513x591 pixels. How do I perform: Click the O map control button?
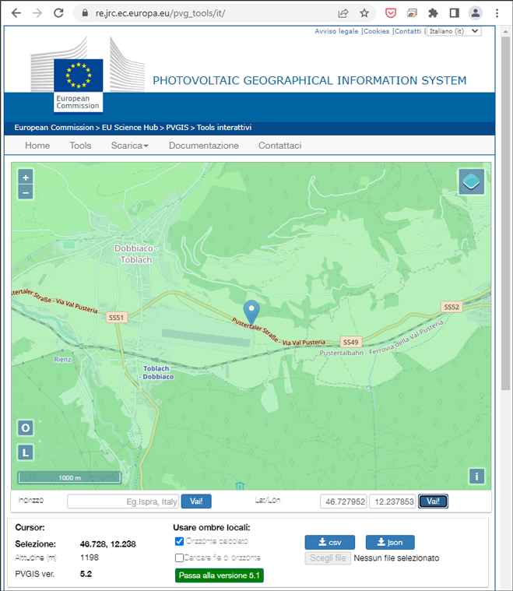coord(26,427)
